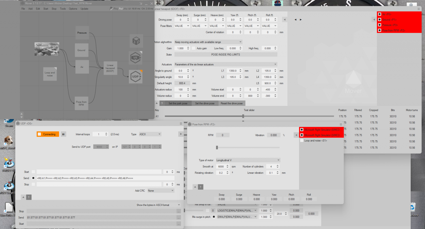The width and height of the screenshot is (425, 229).
Task: Toggle the Auto gain checkbox
Action: pyautogui.click(x=194, y=48)
